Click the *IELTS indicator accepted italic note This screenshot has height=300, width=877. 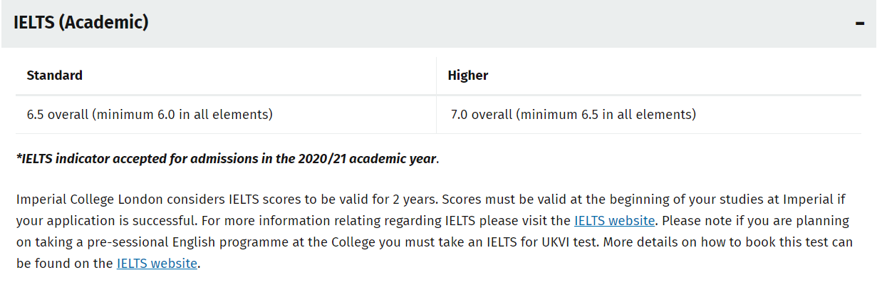pyautogui.click(x=226, y=158)
